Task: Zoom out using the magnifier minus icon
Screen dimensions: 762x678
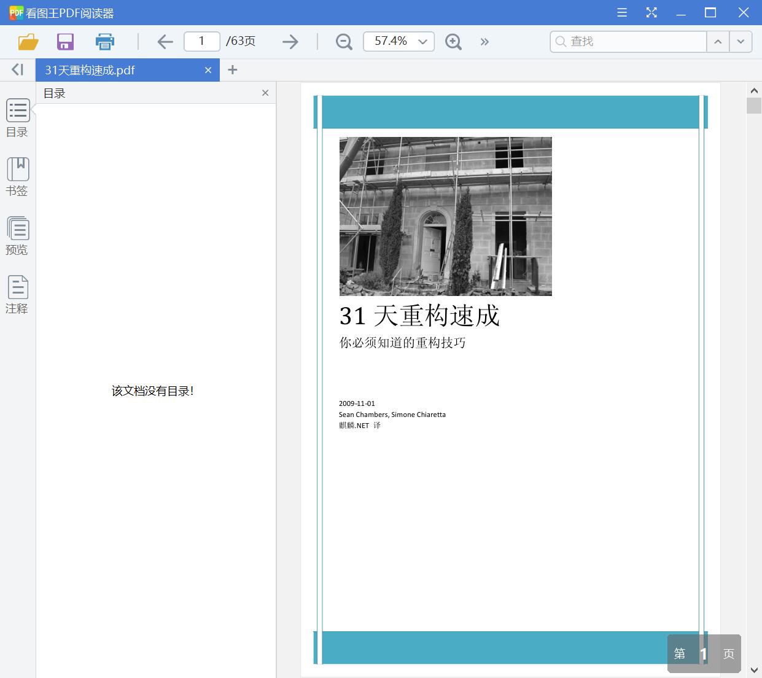Action: [x=343, y=41]
